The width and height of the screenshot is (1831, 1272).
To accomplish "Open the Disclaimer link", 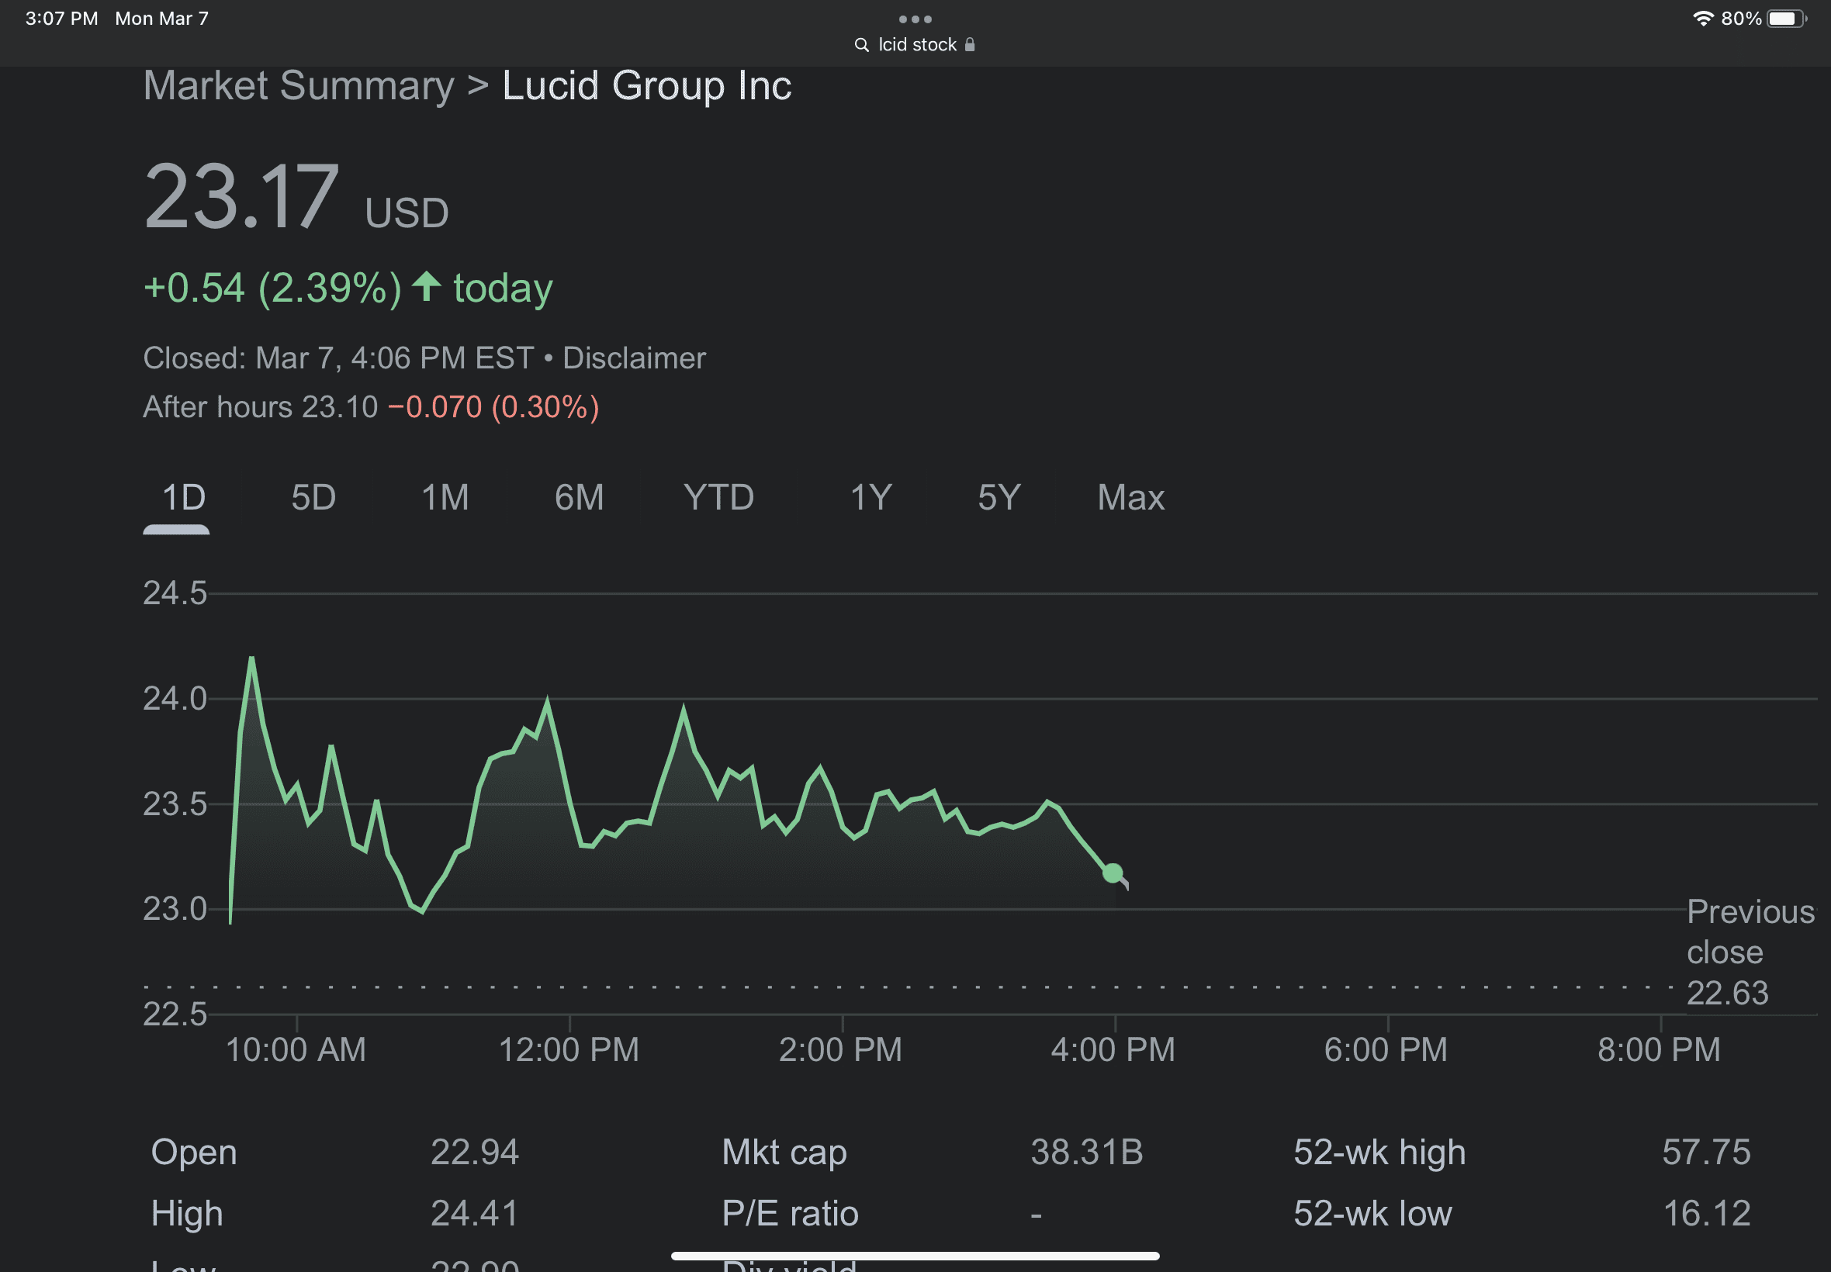I will 634,358.
